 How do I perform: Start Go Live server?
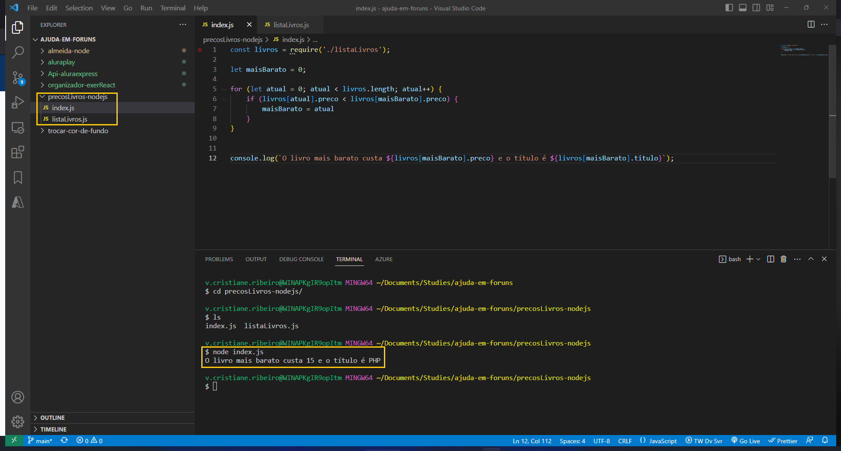pyautogui.click(x=746, y=441)
